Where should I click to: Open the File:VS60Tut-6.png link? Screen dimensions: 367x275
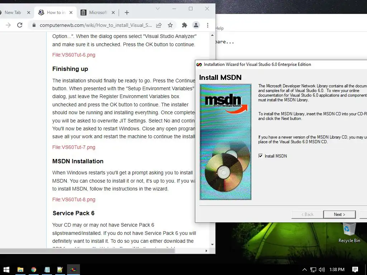point(74,55)
